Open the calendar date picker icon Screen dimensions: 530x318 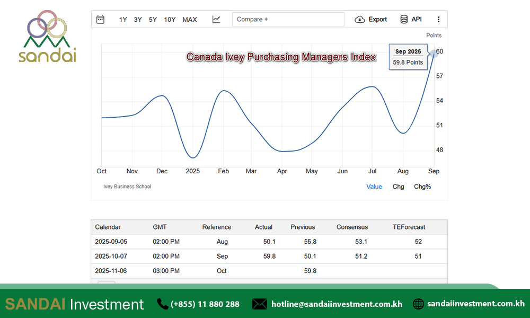click(100, 20)
